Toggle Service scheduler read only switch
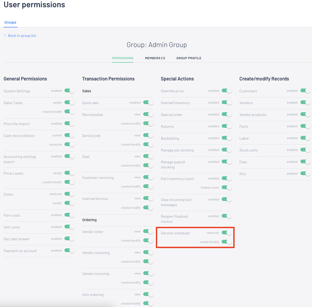Viewport: 312px width, 307px height. pos(227,233)
